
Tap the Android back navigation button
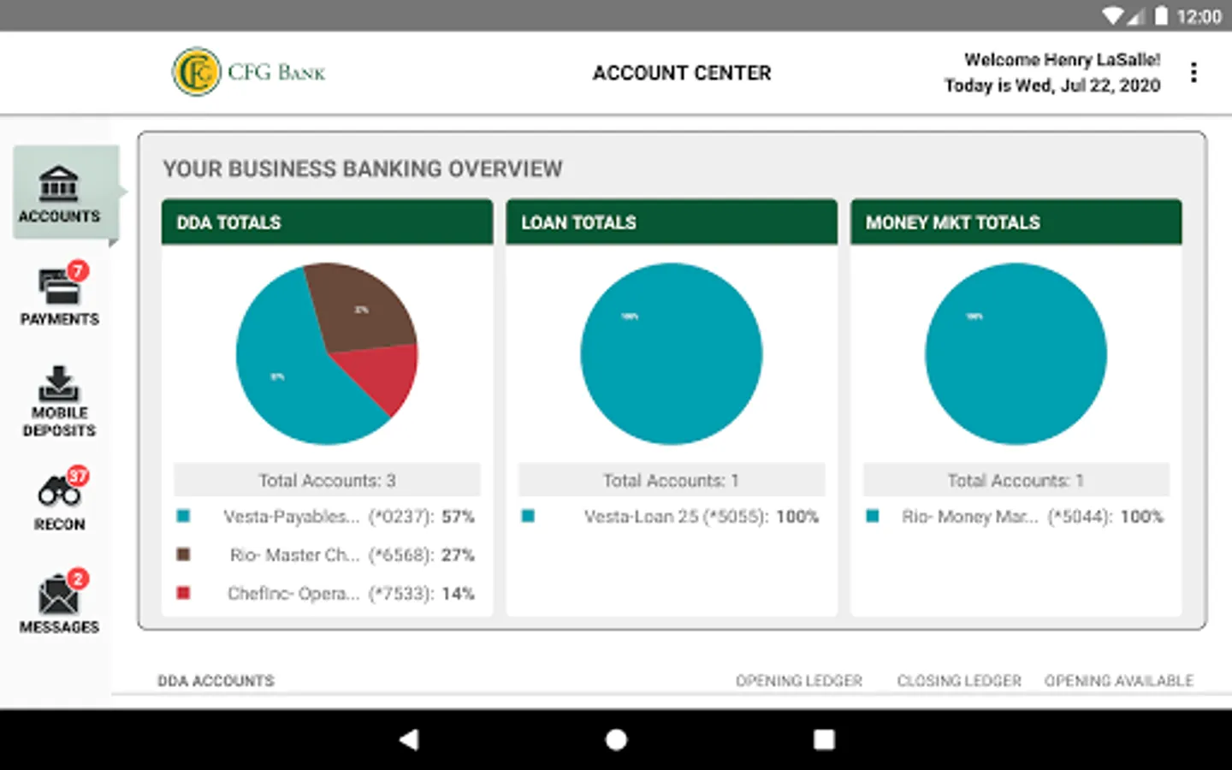pos(409,739)
